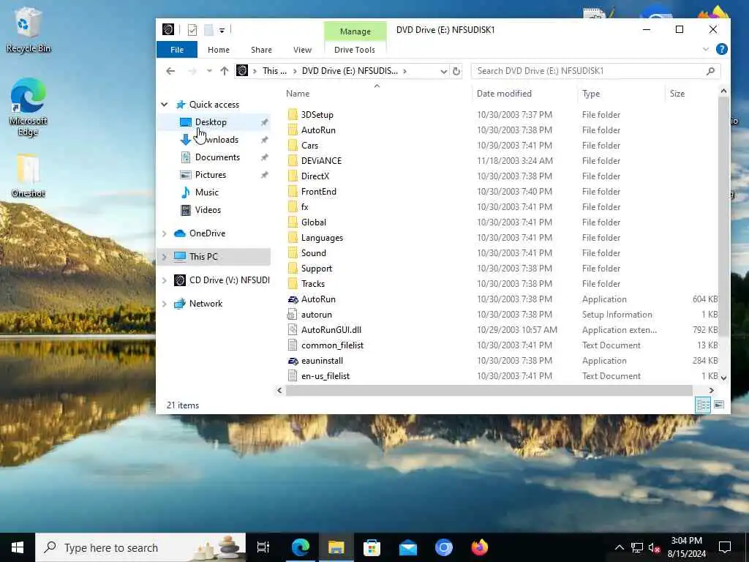The image size is (749, 562).
Task: Open the File ribbon tab
Action: (x=177, y=50)
